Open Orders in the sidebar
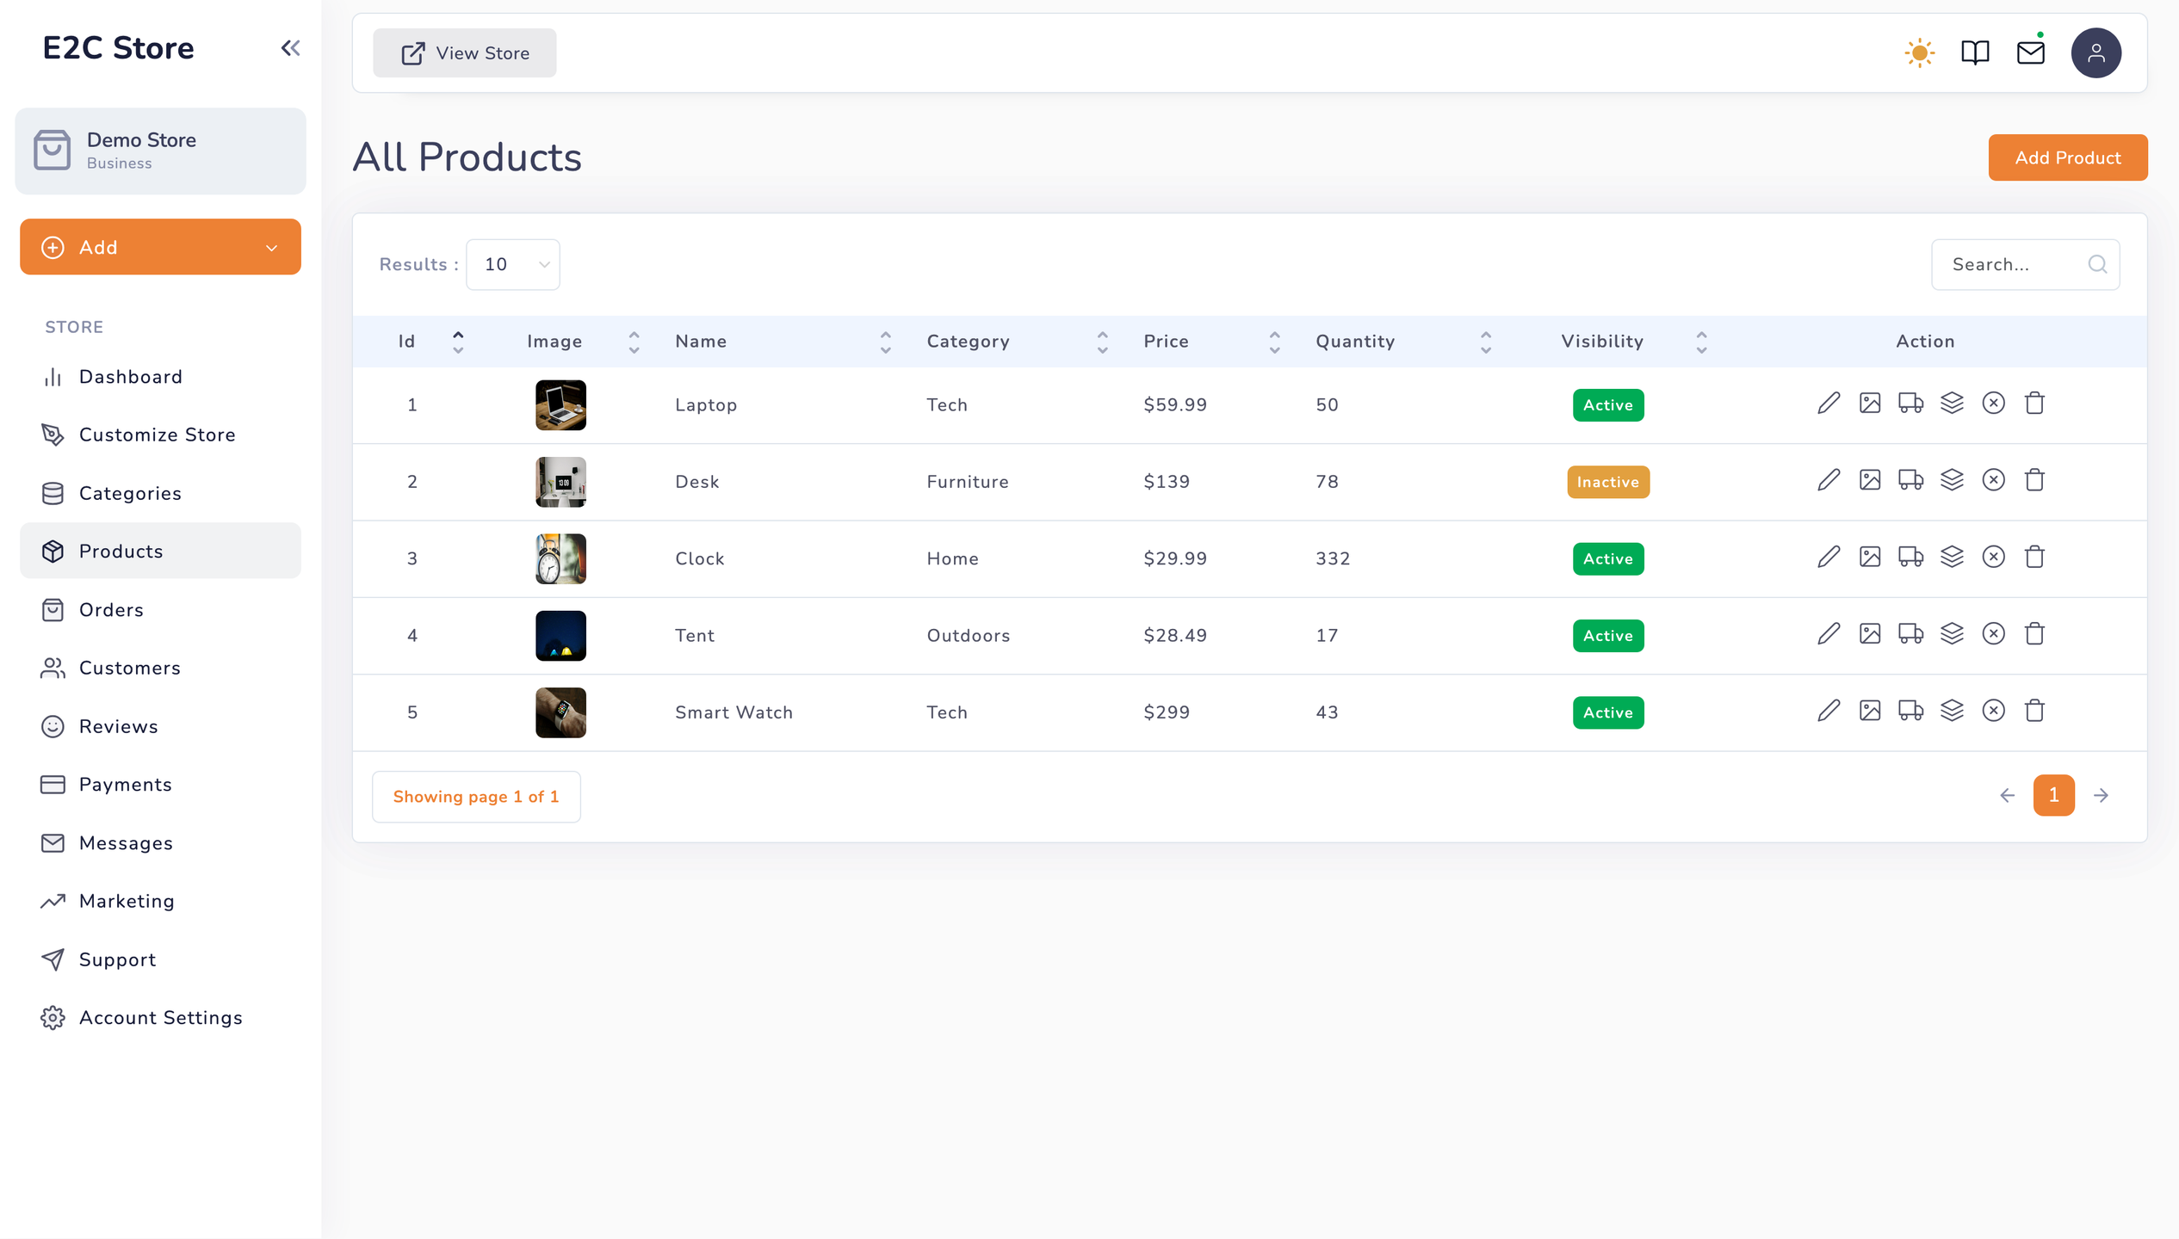 click(111, 610)
